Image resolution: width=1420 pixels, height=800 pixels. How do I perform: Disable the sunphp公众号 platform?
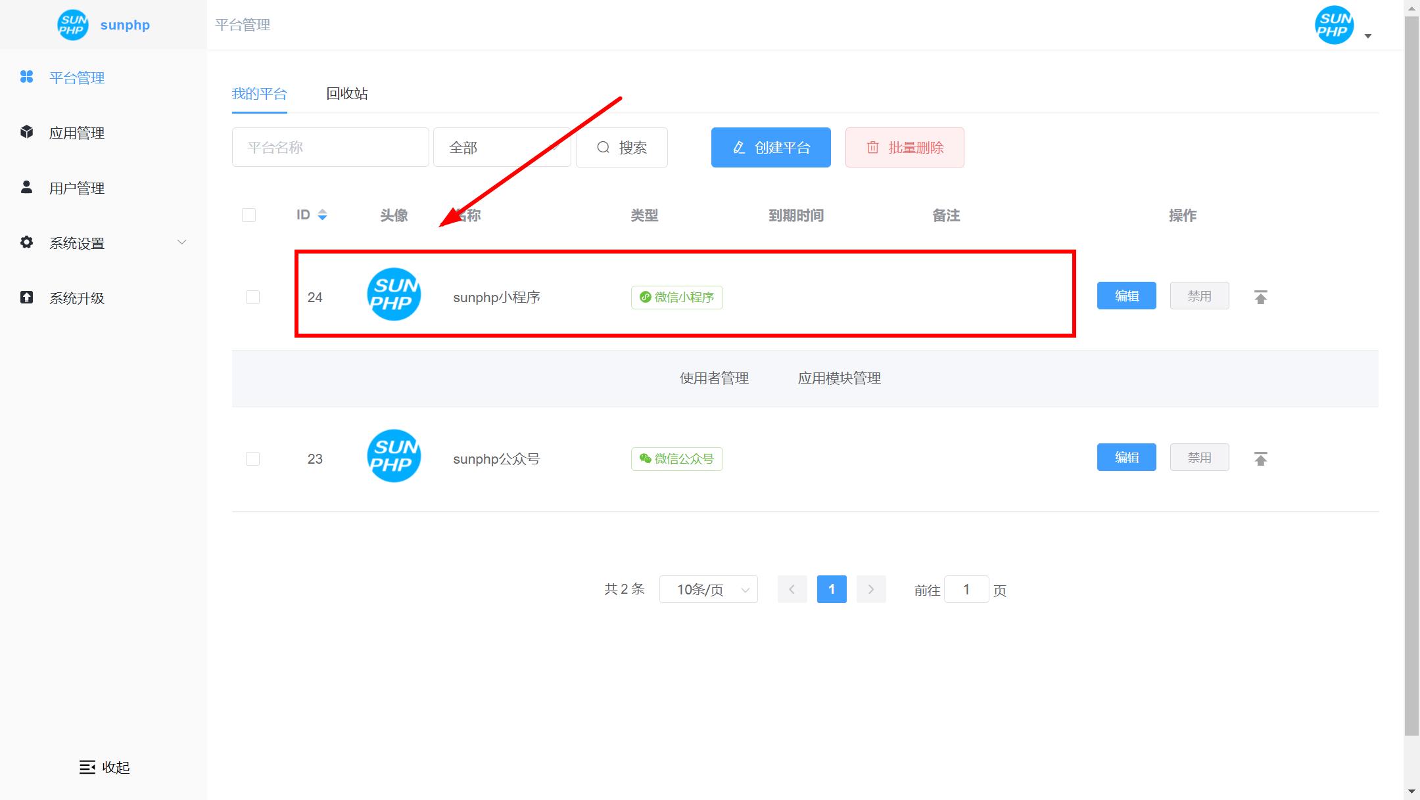click(x=1199, y=457)
